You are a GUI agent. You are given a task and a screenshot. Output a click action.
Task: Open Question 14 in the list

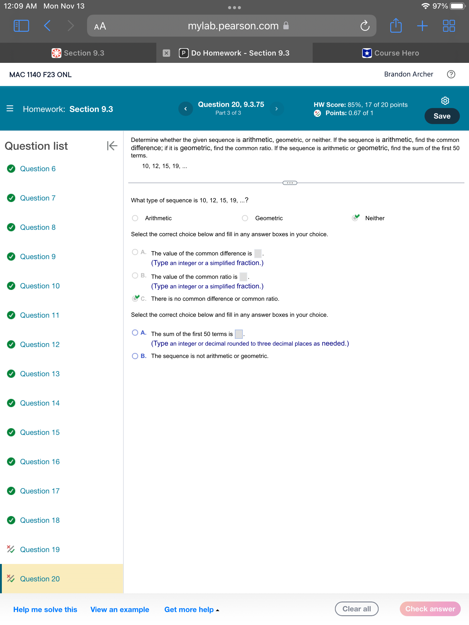[40, 403]
